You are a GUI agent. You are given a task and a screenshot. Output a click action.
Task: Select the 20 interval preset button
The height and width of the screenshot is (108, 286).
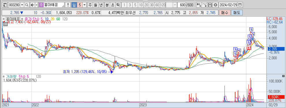(146, 5)
